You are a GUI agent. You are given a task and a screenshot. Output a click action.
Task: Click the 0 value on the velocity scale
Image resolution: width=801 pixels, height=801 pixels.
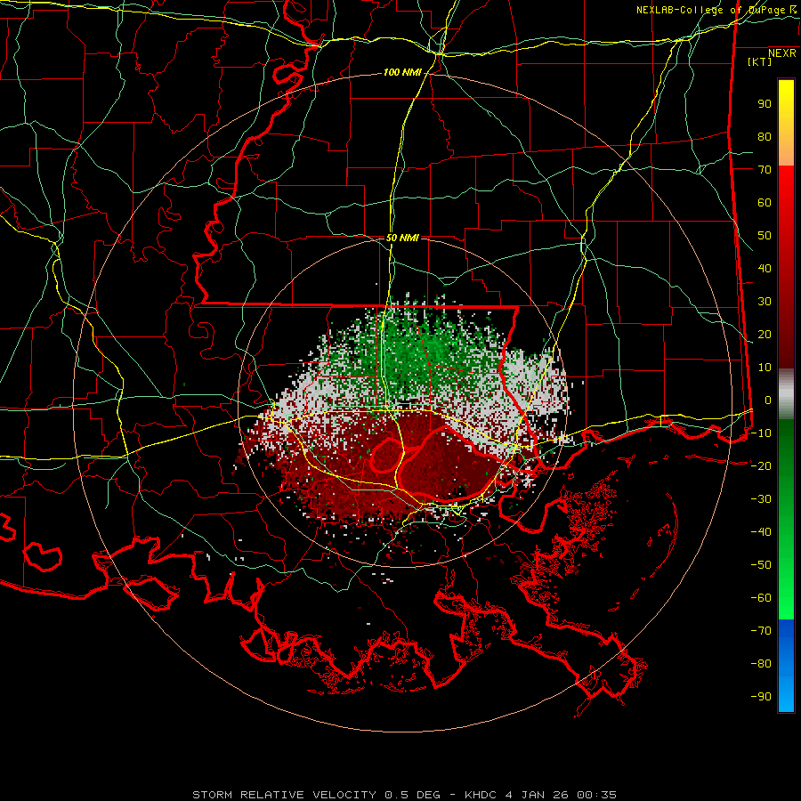coord(768,400)
